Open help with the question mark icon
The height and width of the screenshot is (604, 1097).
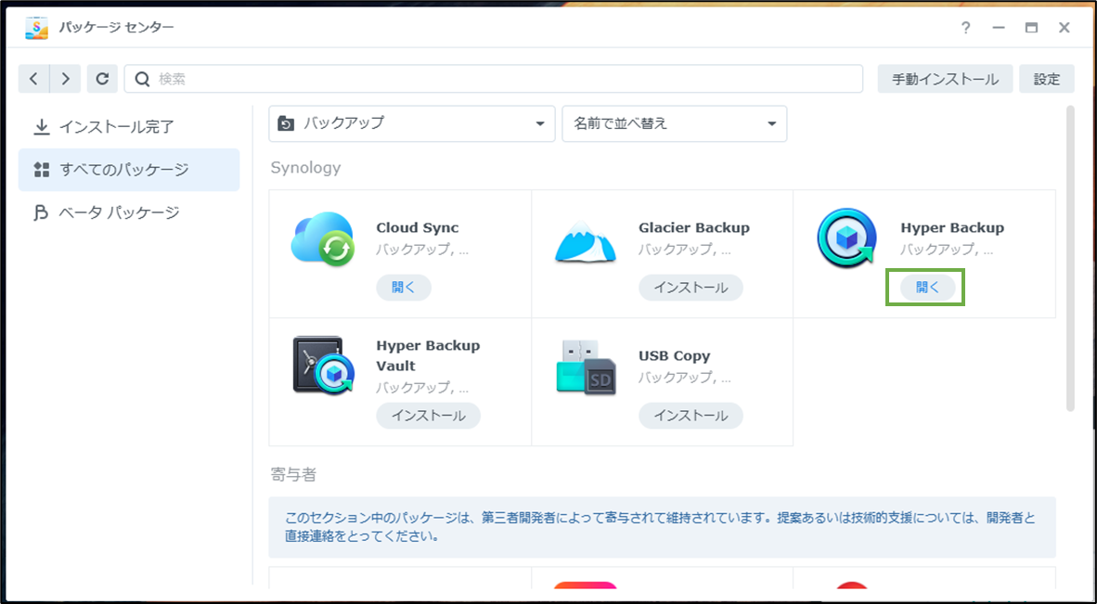tap(965, 28)
